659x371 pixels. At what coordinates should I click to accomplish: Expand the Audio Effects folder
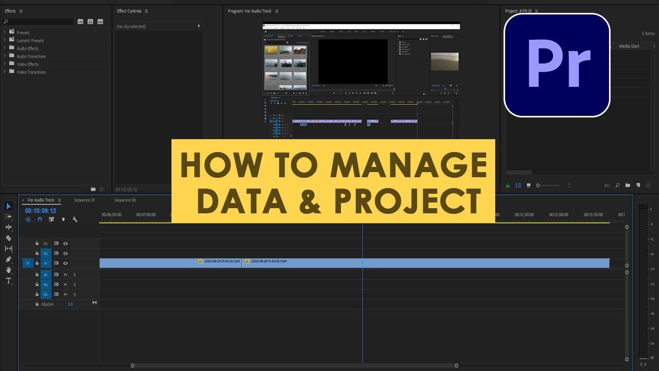tap(5, 48)
